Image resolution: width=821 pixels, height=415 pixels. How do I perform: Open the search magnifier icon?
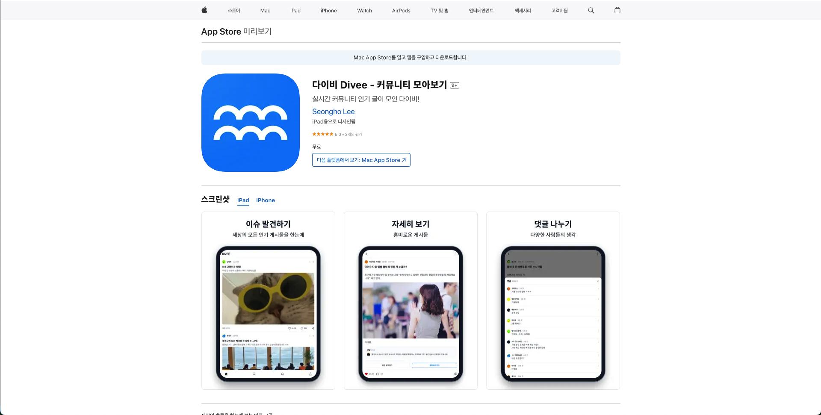point(591,10)
